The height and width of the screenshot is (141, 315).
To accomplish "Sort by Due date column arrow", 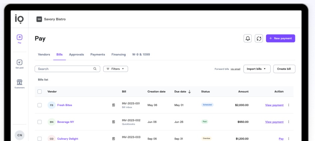I will [189, 92].
